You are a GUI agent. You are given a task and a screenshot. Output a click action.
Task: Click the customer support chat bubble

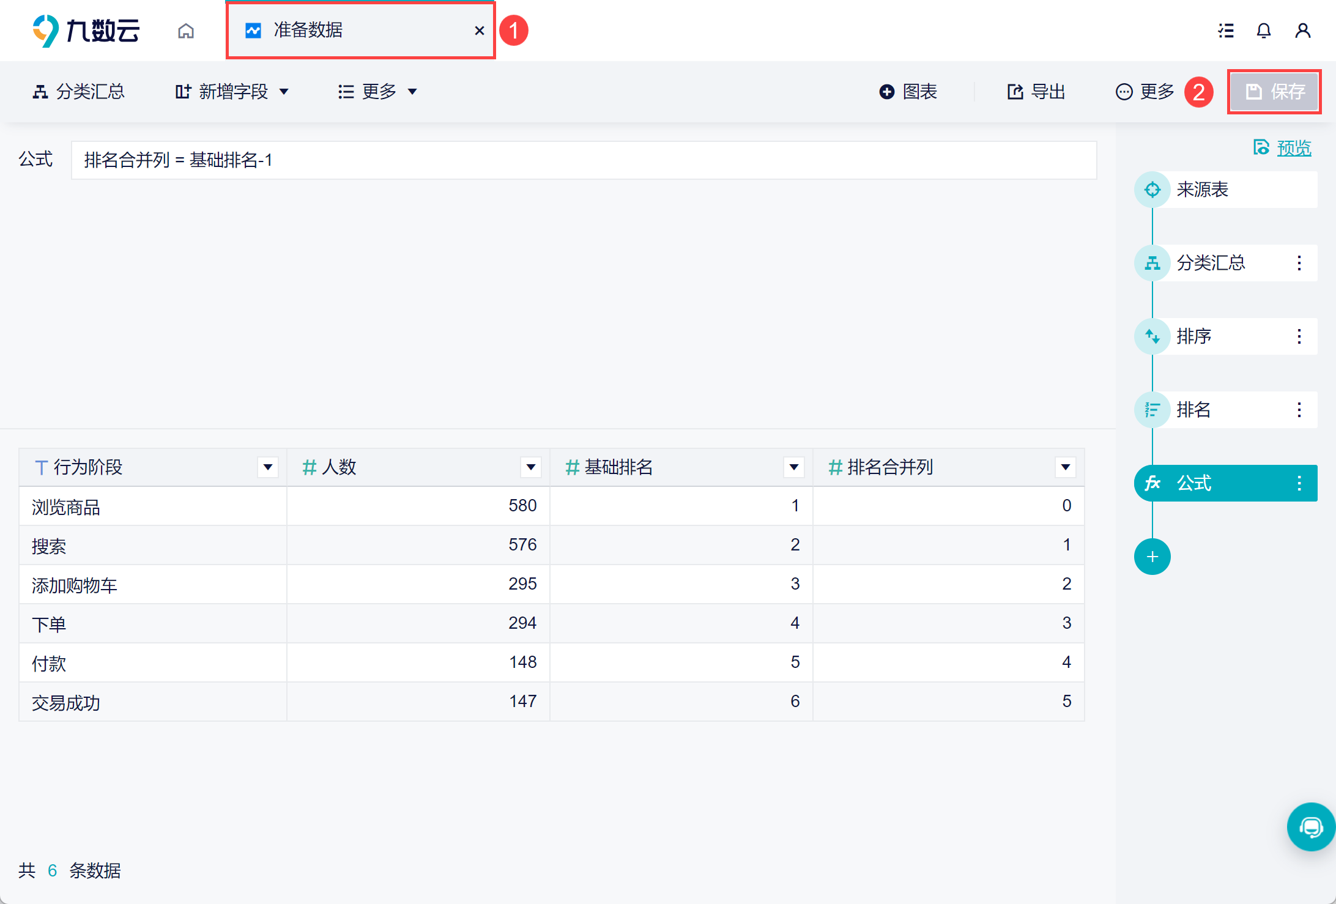(x=1310, y=827)
